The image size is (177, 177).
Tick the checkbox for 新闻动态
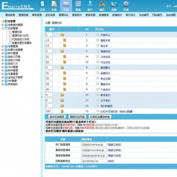98,51
